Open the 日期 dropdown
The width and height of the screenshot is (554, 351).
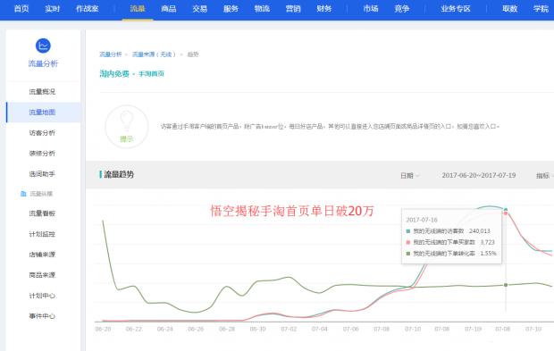[x=409, y=175]
